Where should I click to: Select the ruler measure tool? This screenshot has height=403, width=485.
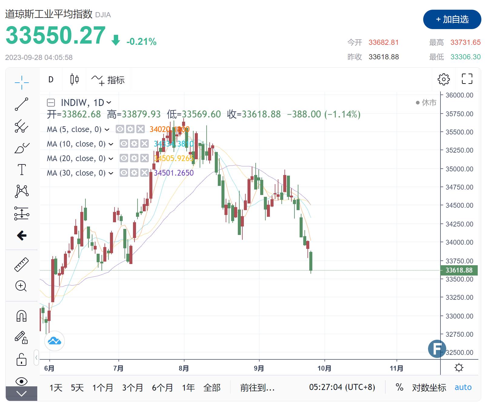22,264
